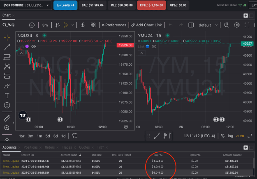This screenshot has width=257, height=179.
Task: Select the Text annotation tool
Action: [7, 96]
